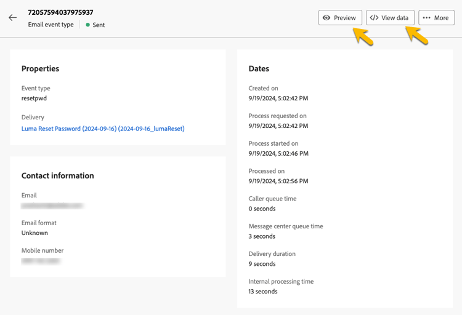462x315 pixels.
Task: Select the Message center queue time value
Action: [262, 236]
